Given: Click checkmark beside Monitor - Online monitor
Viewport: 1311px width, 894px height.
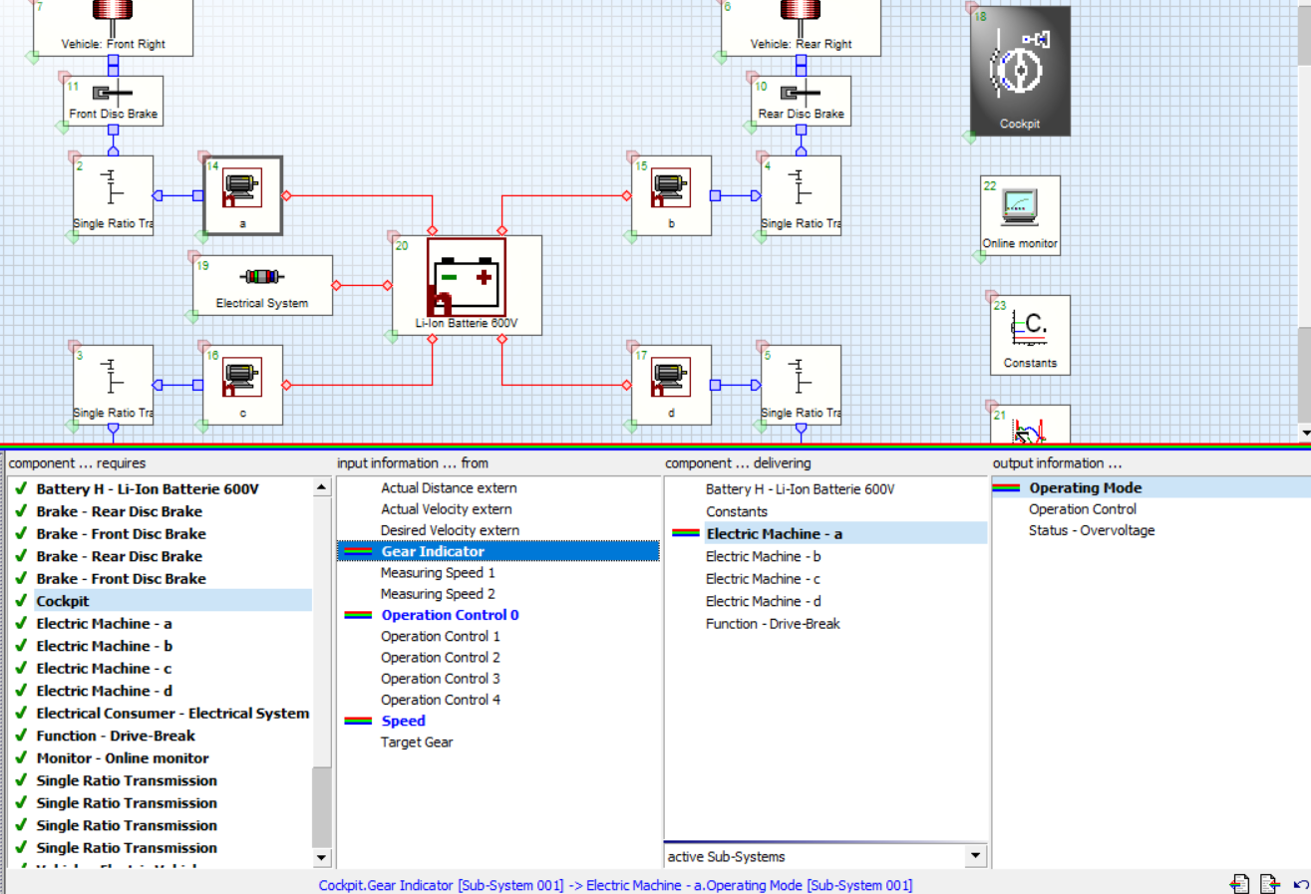Looking at the screenshot, I should click(21, 758).
